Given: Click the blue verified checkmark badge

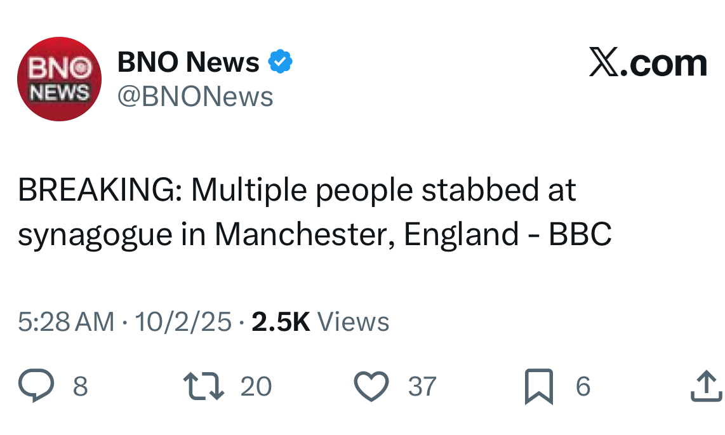Looking at the screenshot, I should point(280,62).
